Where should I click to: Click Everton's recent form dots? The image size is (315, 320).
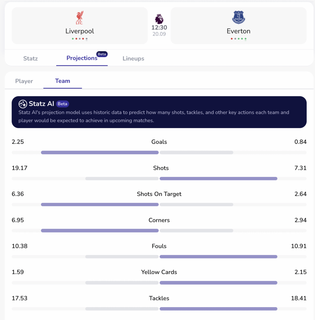[x=239, y=39]
